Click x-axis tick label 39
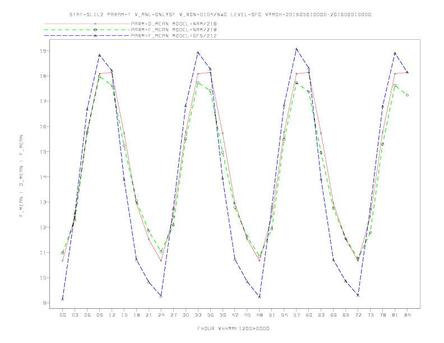The height and width of the screenshot is (343, 444). point(223,315)
